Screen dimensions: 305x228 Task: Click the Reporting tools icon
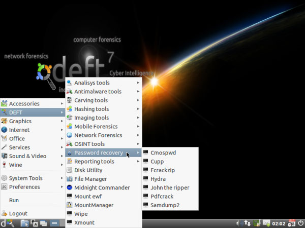[x=70, y=161]
